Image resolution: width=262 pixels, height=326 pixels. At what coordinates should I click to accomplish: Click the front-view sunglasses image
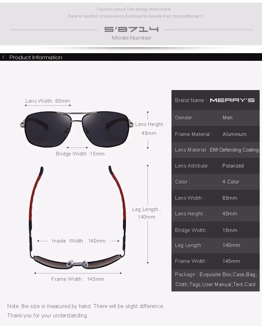click(x=77, y=129)
